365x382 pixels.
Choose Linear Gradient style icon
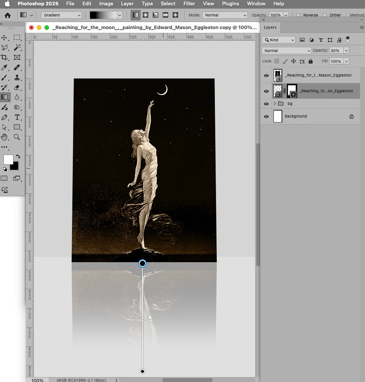(x=136, y=15)
